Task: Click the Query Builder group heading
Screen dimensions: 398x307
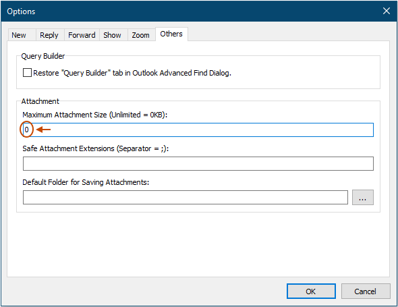Action: 43,56
